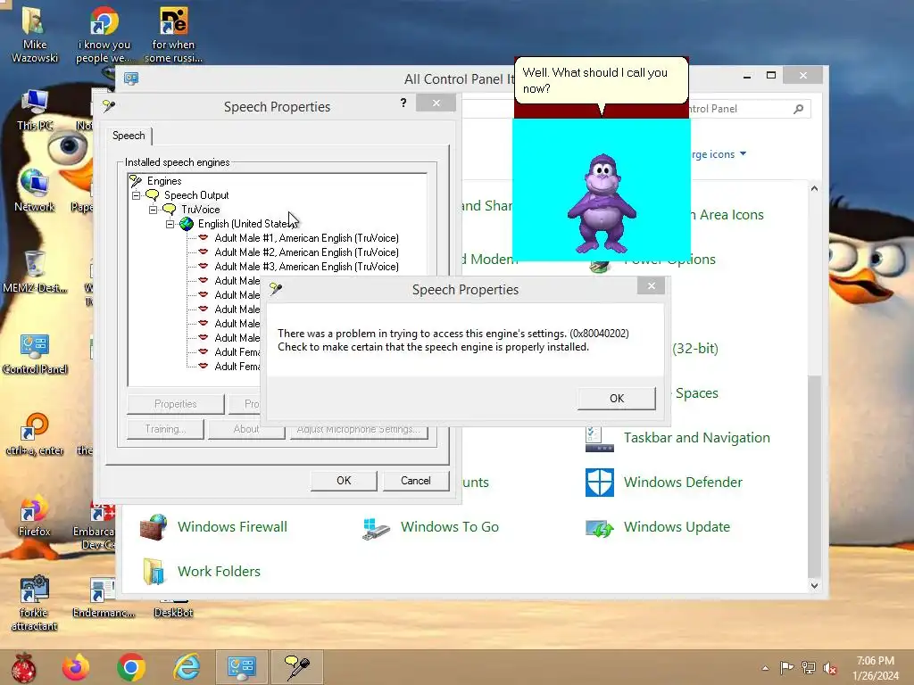
Task: Select the Chrome shortcut 'i know you people we...'
Action: [104, 35]
